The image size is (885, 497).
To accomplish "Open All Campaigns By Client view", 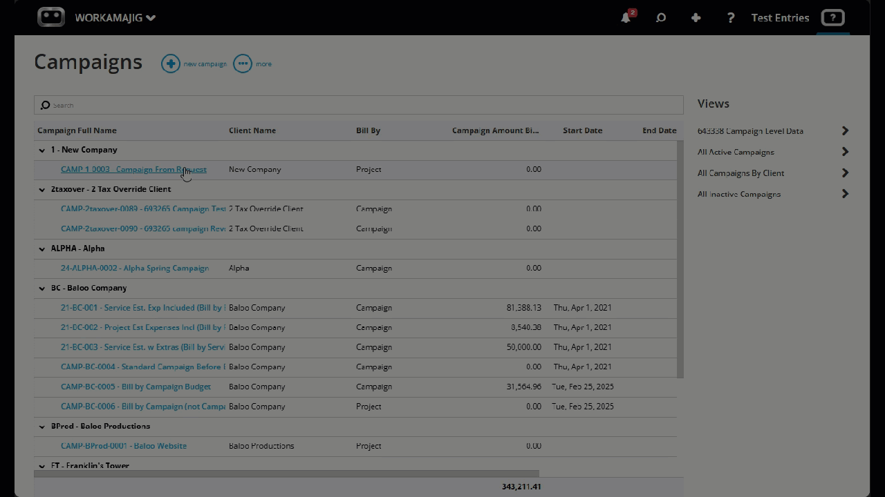I will click(x=740, y=173).
